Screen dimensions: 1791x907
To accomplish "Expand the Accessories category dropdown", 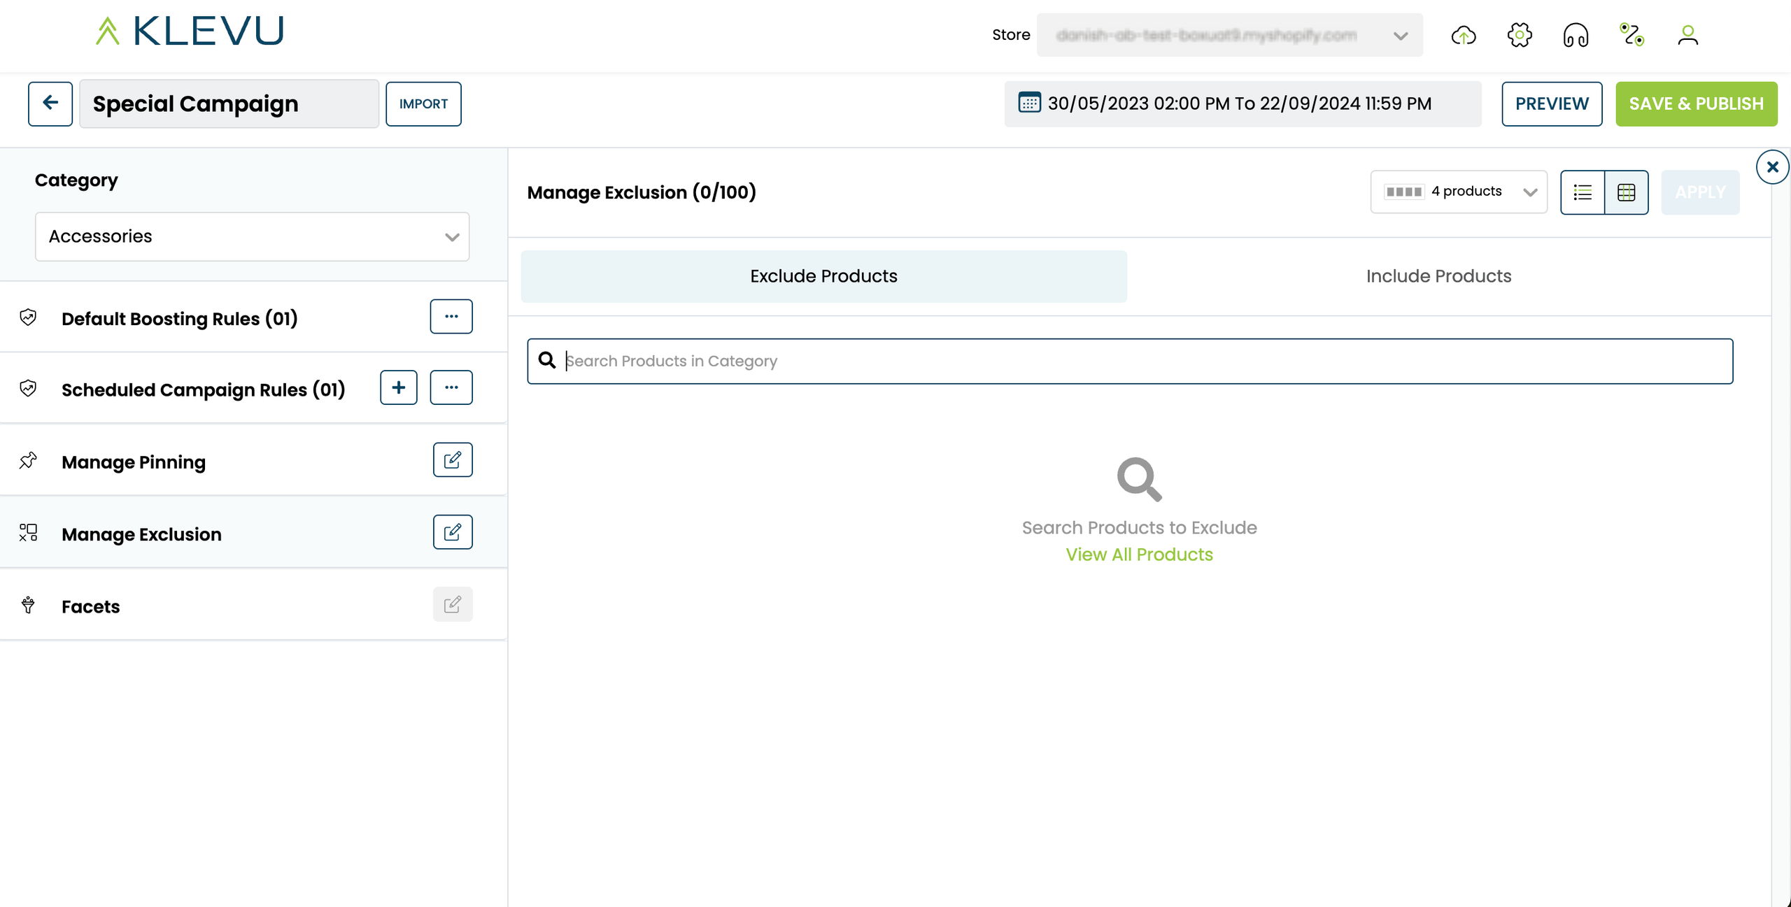I will (x=252, y=236).
